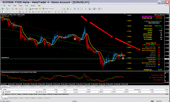Open the GBPUSD,H1 chart tab
This screenshot has height=102, width=170.
click(x=14, y=87)
